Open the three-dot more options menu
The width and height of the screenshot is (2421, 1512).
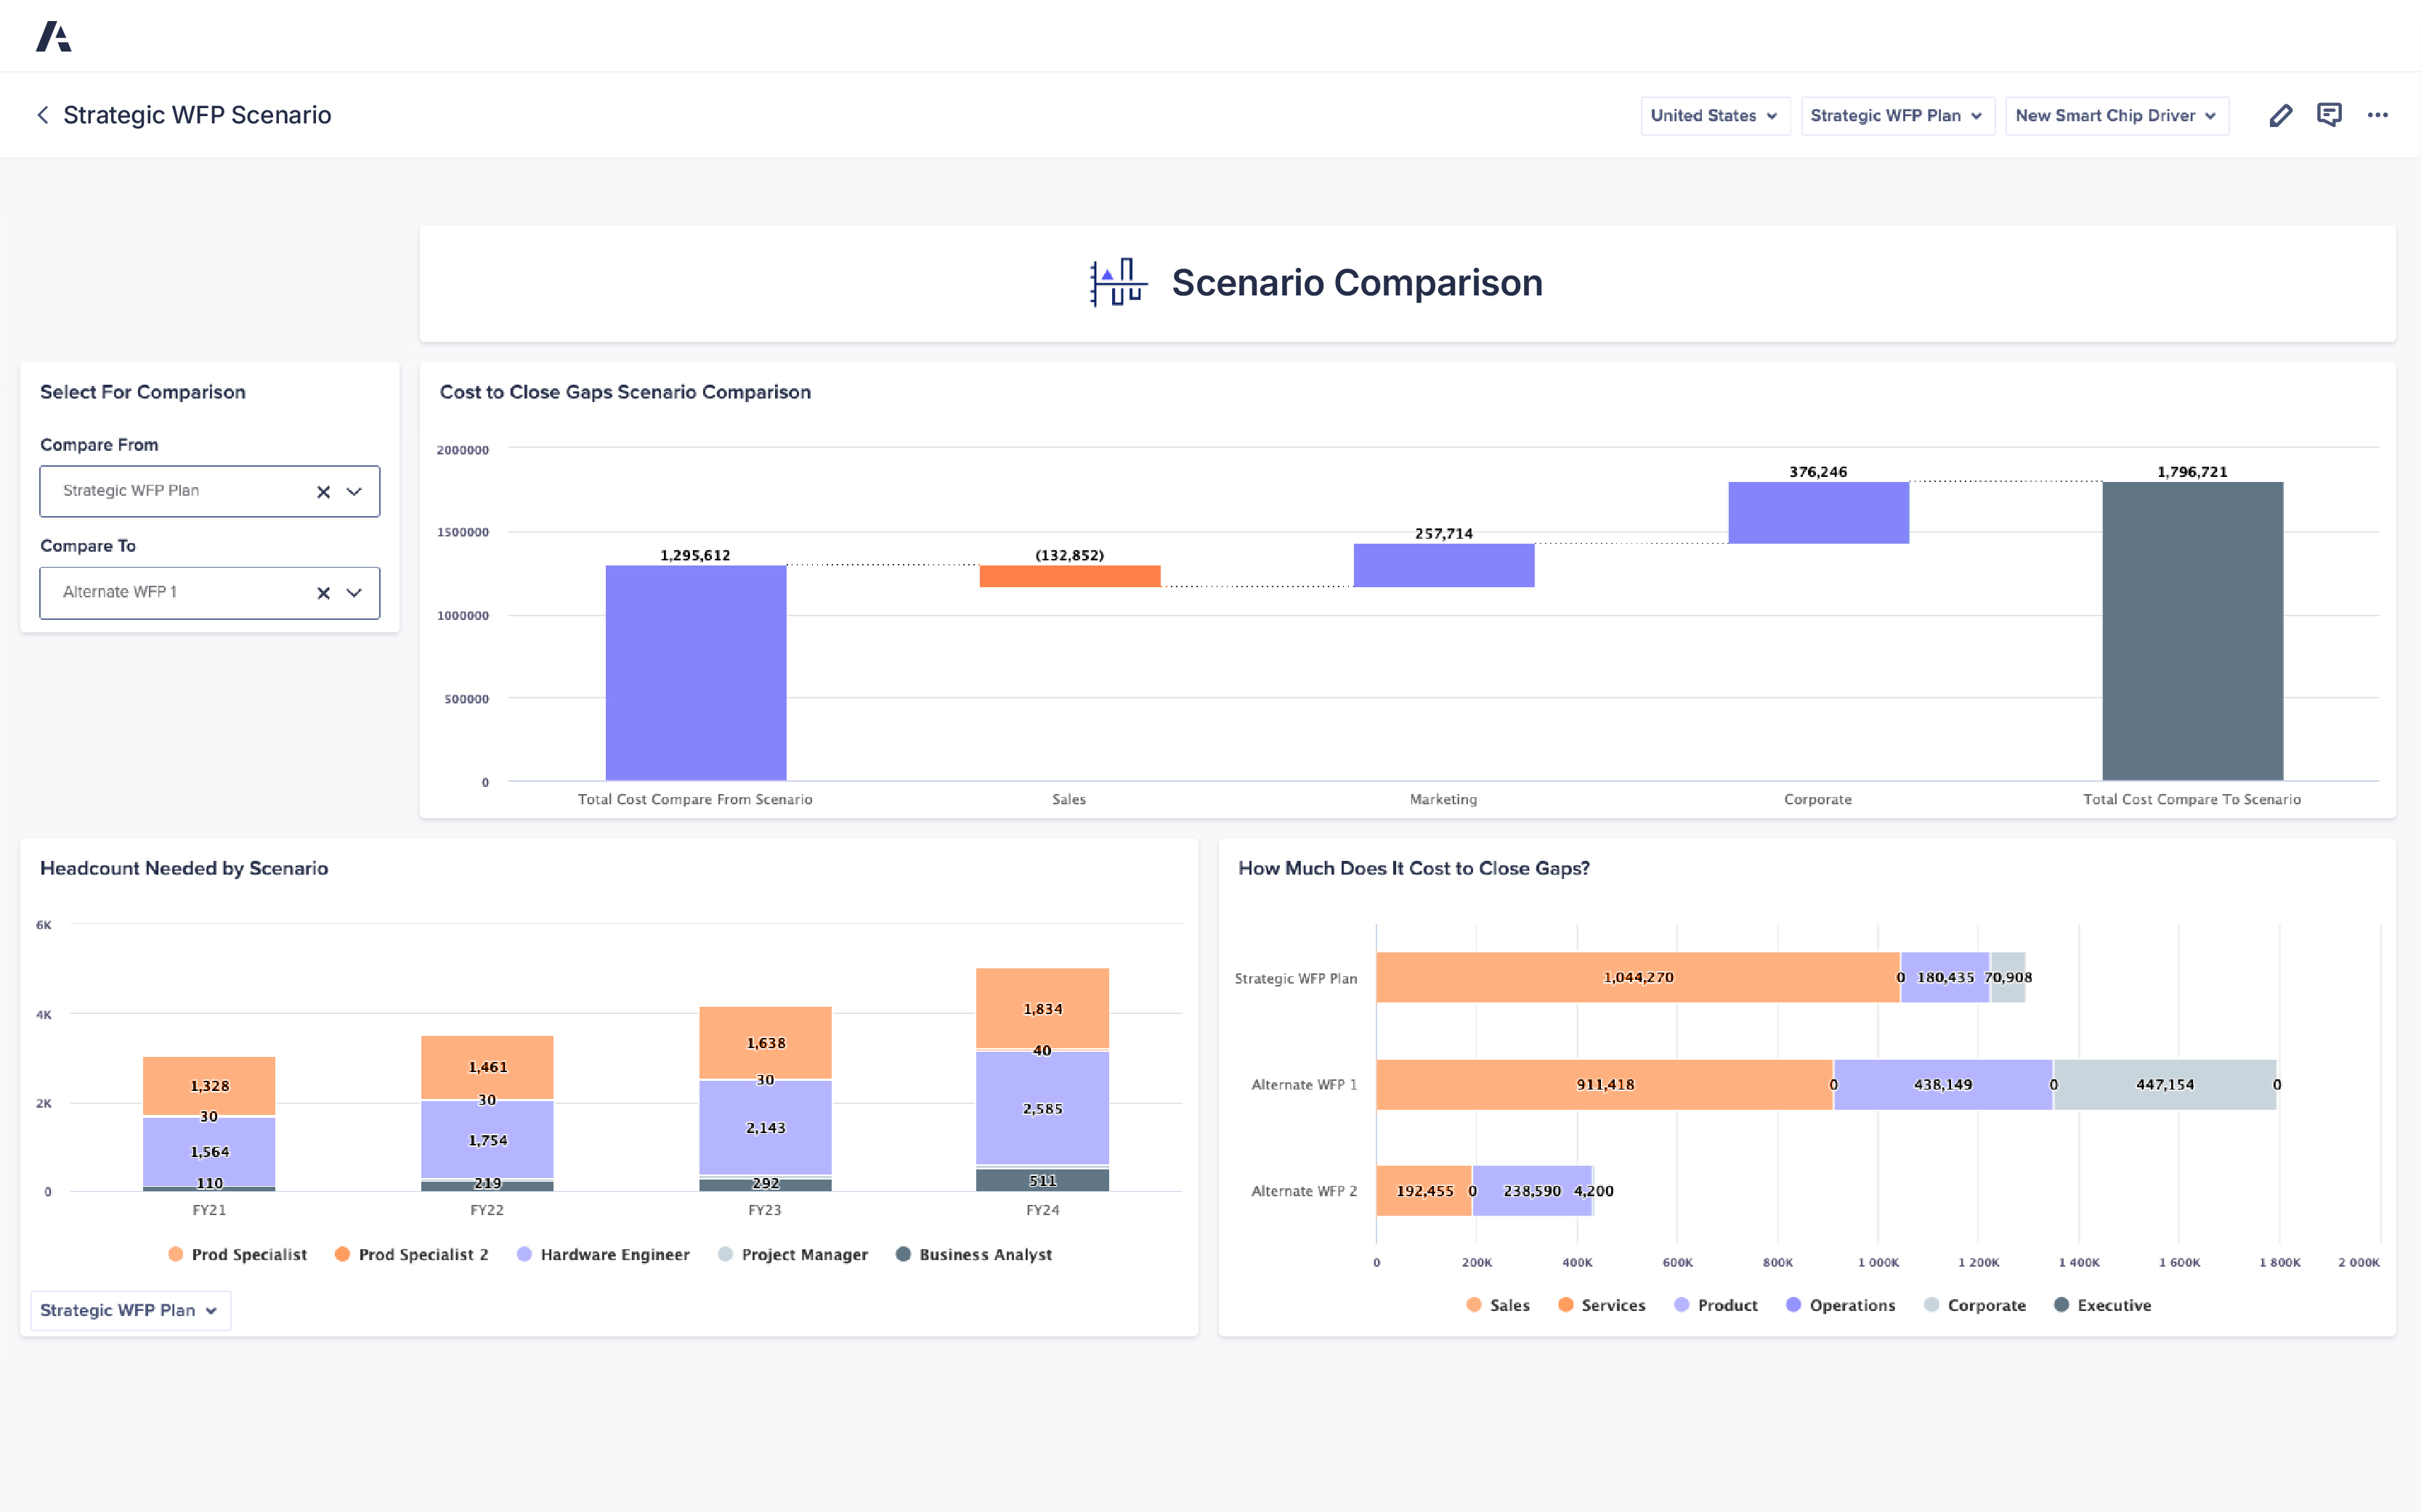coord(2378,115)
